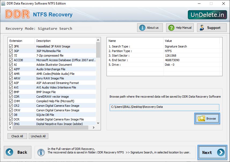Uncheck the 3FR extension checkbox

[11, 46]
